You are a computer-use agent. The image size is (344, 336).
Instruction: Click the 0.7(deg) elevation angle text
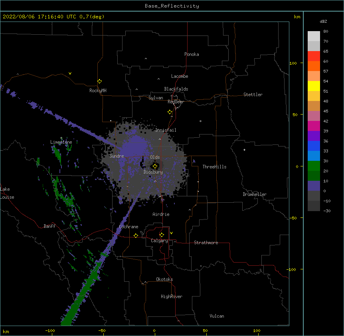pos(92,17)
